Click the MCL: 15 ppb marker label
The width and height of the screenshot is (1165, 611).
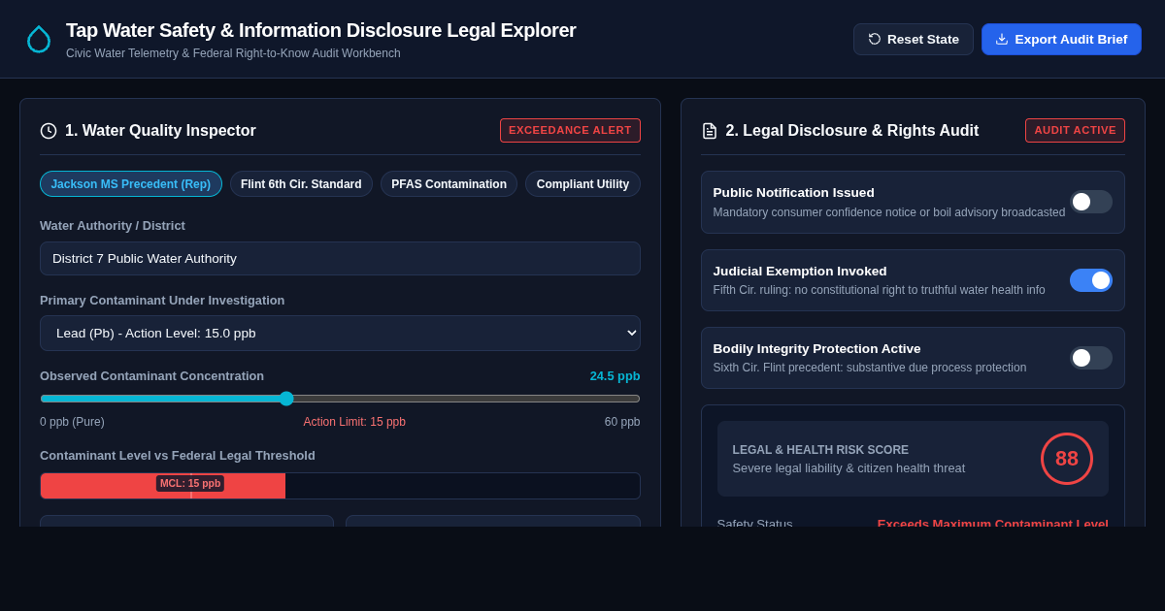[x=190, y=483]
